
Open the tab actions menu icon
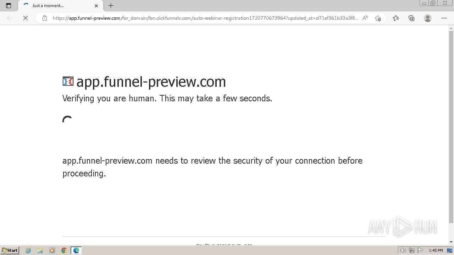tap(9, 6)
